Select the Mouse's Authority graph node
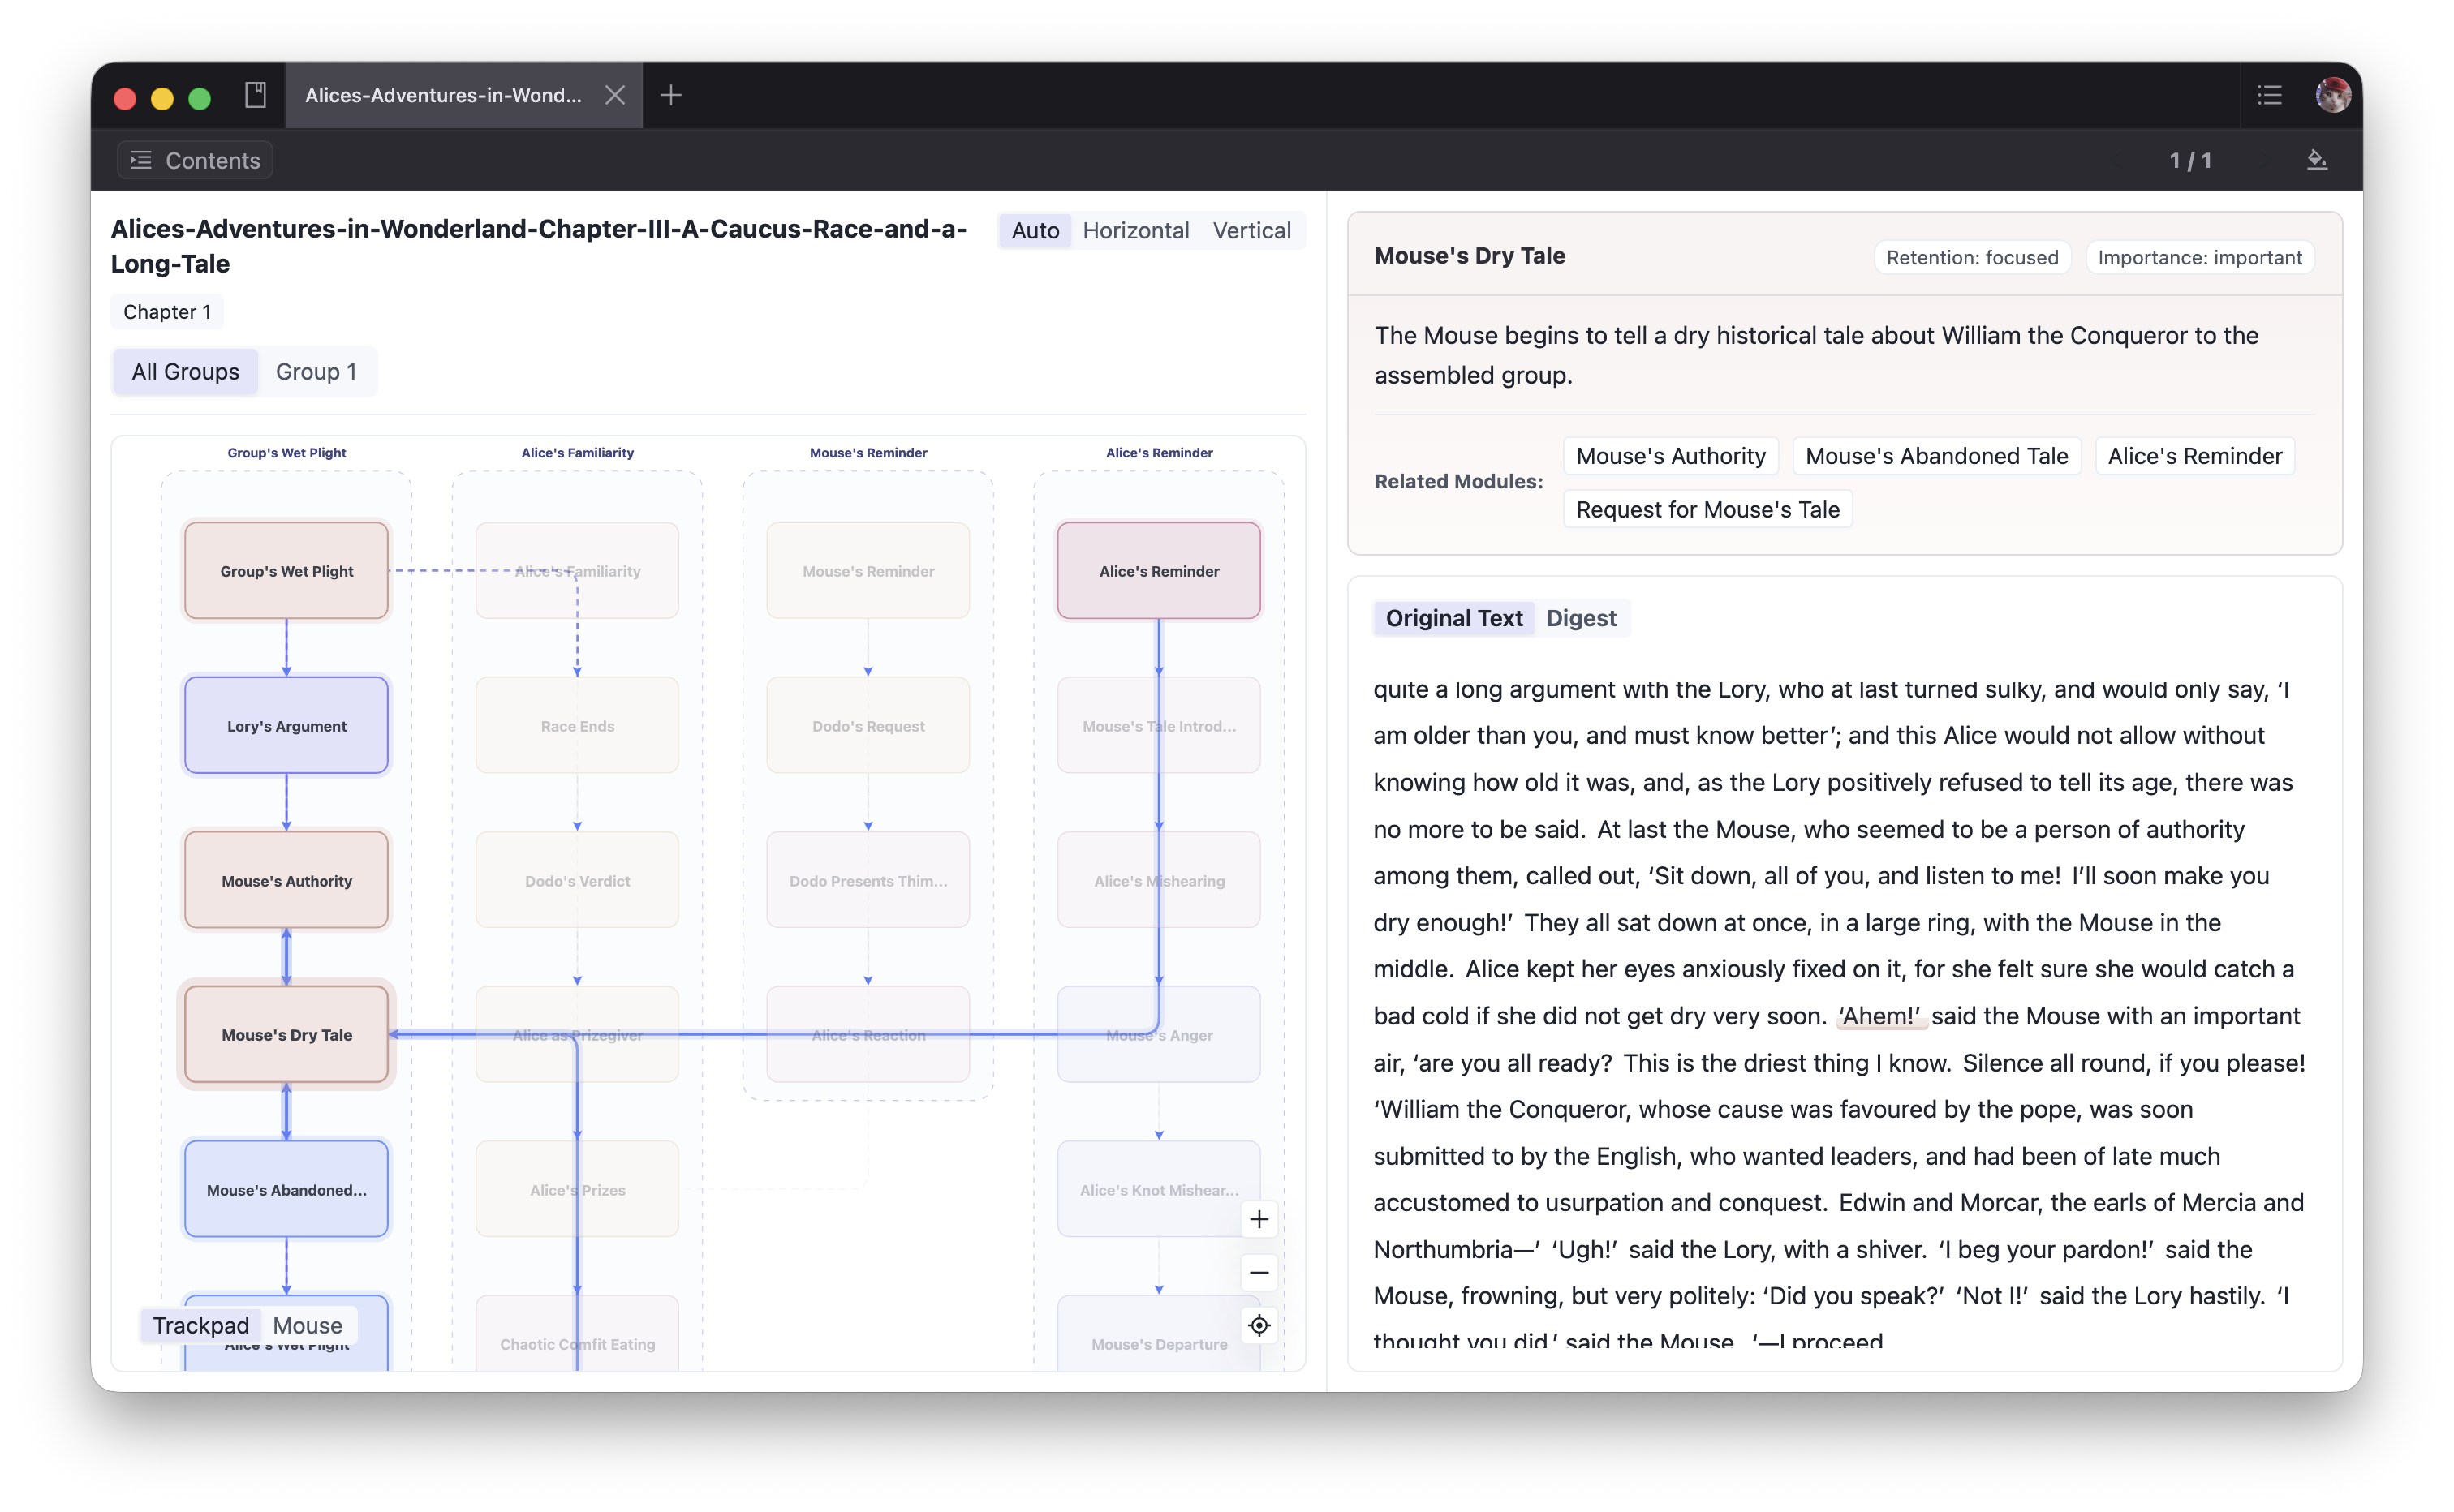2454x1512 pixels. point(287,881)
